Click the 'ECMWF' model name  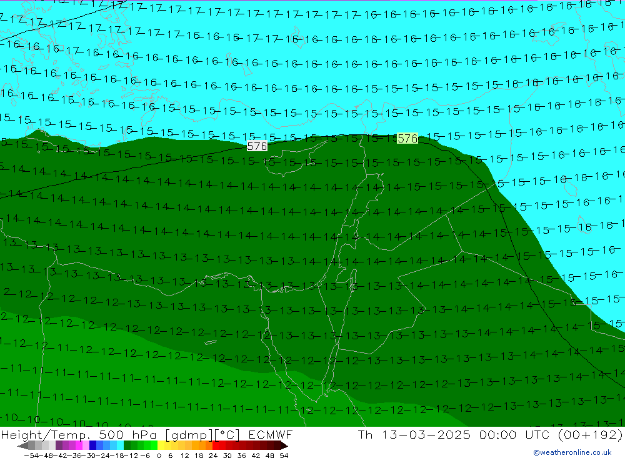tap(270, 434)
